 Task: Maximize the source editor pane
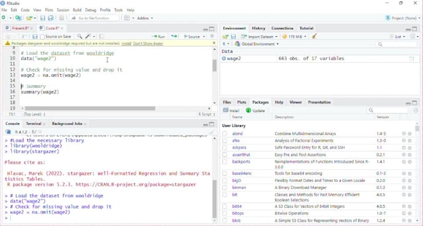(211, 29)
